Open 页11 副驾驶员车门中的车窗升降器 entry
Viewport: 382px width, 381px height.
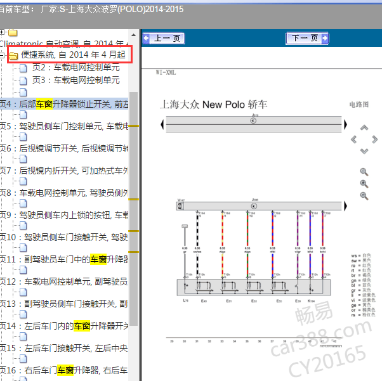tap(64, 259)
